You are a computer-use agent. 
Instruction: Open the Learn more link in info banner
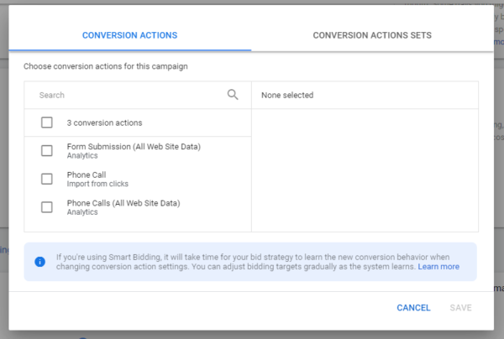click(438, 267)
